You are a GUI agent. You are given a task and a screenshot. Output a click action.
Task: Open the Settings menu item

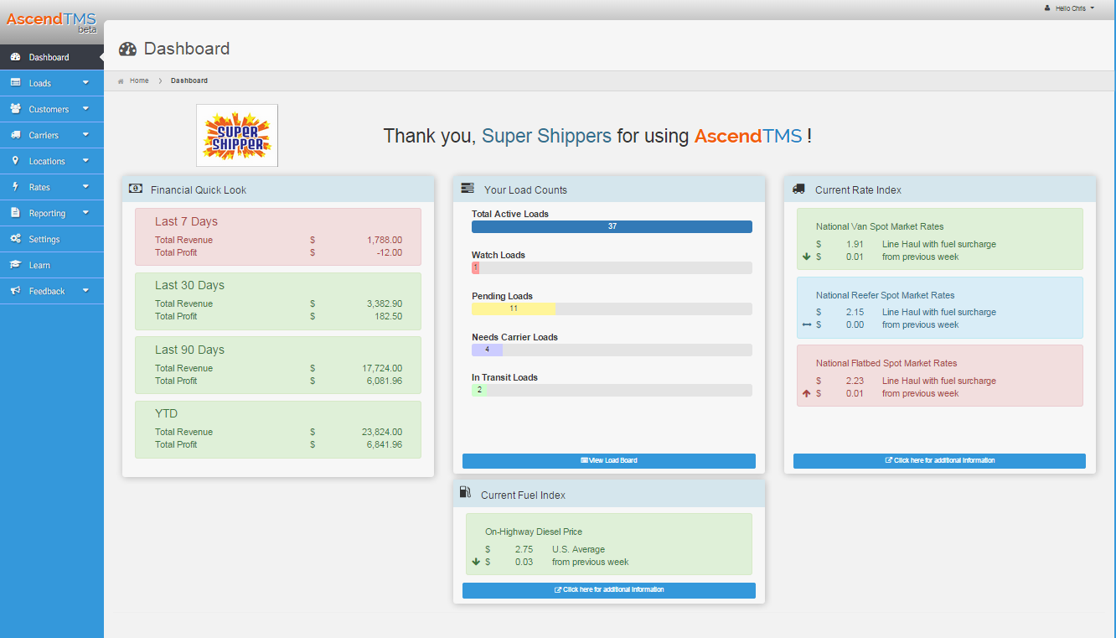point(52,239)
